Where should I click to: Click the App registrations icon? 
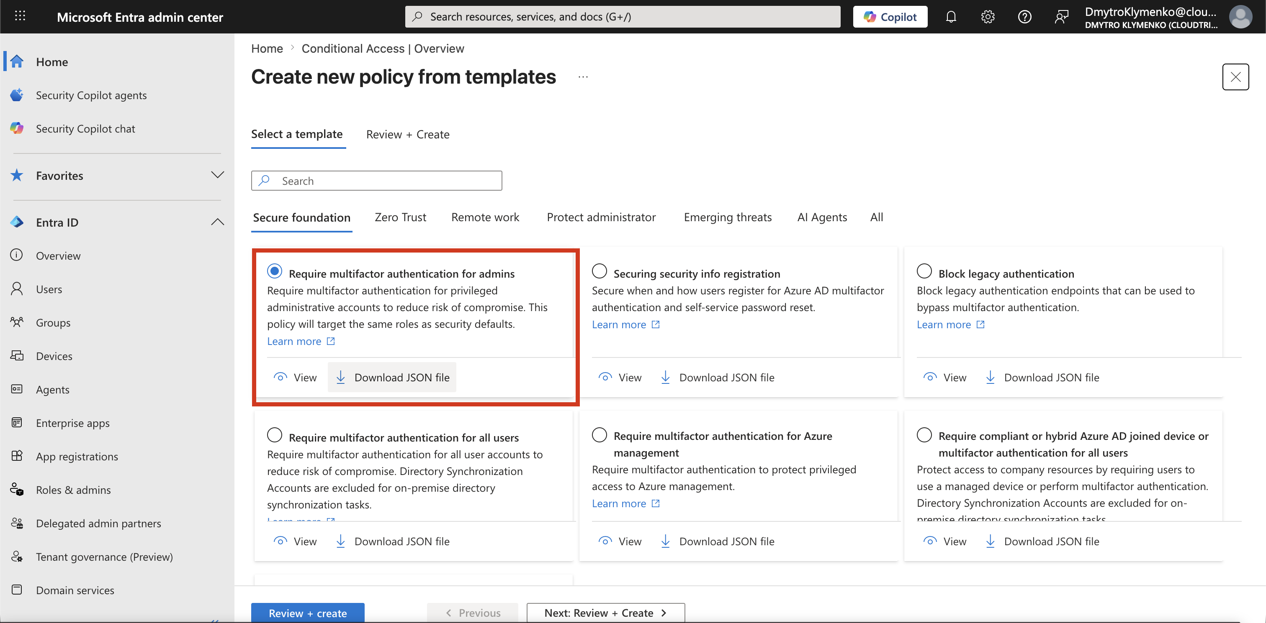[x=17, y=456]
